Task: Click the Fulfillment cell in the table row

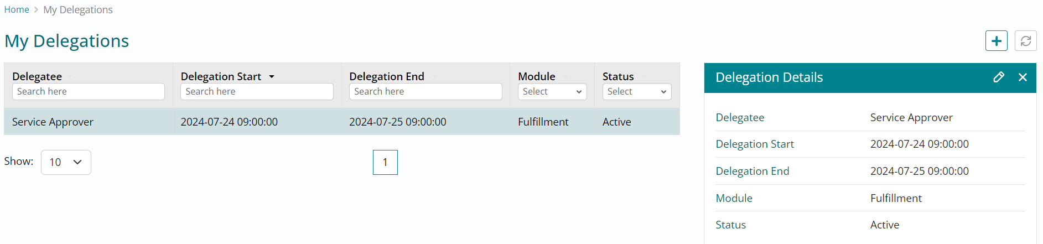Action: tap(543, 122)
